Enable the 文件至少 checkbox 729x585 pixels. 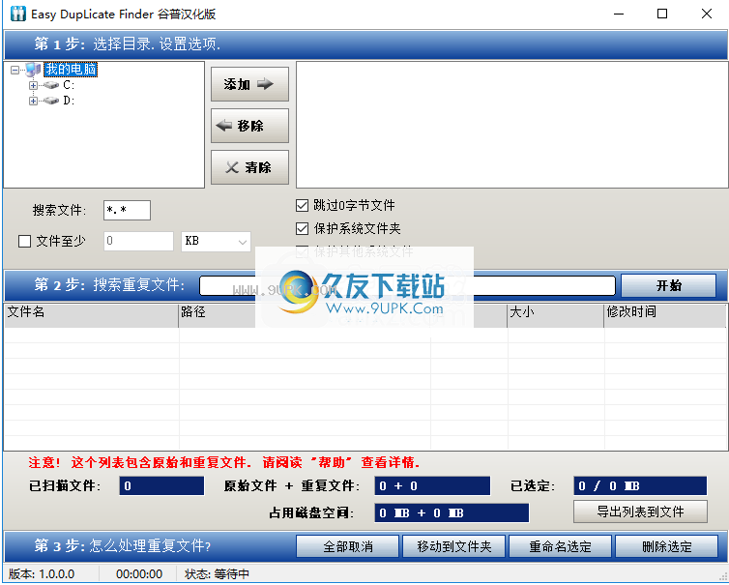tap(24, 241)
